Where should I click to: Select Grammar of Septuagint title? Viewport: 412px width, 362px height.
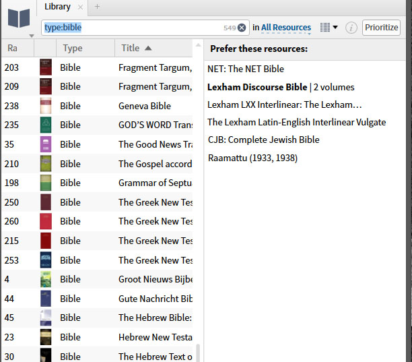(156, 183)
